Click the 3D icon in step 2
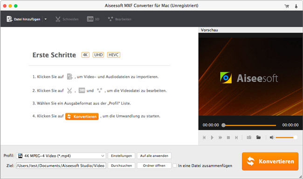This screenshot has width=303, height=179. pyautogui.click(x=82, y=90)
